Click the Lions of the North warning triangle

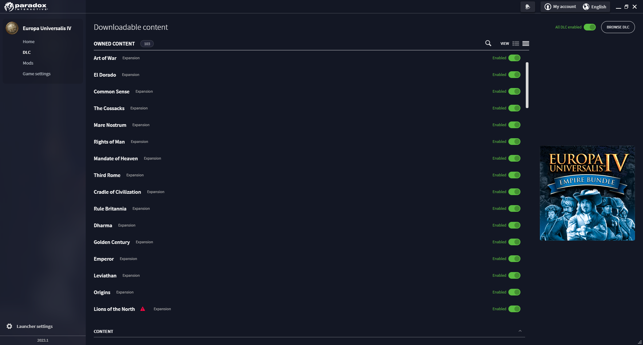click(143, 309)
